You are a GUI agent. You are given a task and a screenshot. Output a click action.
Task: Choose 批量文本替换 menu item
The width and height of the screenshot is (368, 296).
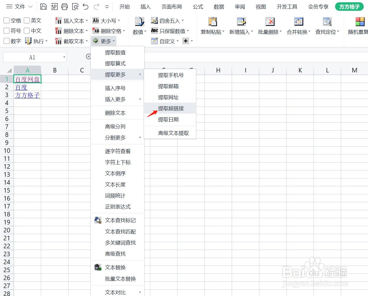(118, 279)
